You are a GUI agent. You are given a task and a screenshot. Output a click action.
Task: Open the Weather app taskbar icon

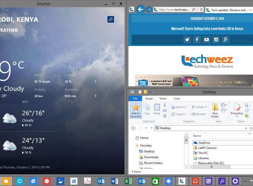pyautogui.click(x=169, y=181)
